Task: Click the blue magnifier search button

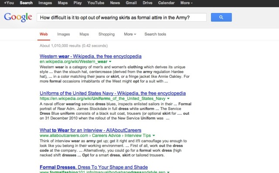Action: (x=221, y=17)
